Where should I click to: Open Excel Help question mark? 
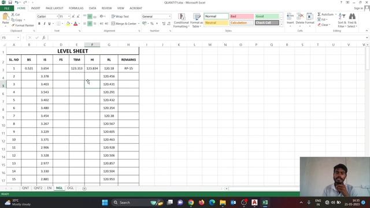click(341, 2)
